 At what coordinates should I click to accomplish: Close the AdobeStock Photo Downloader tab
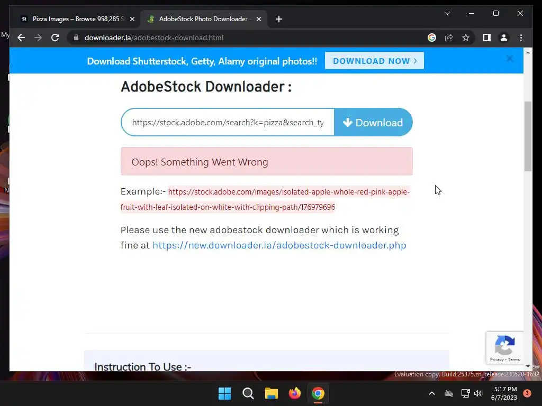tap(258, 19)
